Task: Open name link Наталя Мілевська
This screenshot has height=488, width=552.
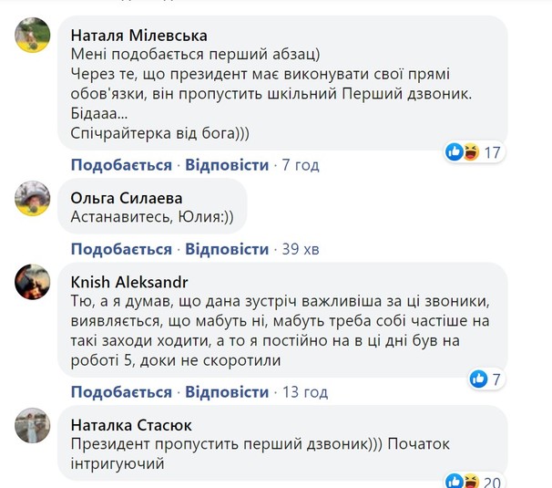Action: point(138,36)
